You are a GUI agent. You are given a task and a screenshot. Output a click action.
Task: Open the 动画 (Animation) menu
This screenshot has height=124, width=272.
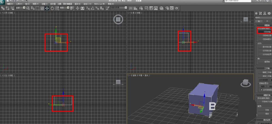[x=59, y=4]
